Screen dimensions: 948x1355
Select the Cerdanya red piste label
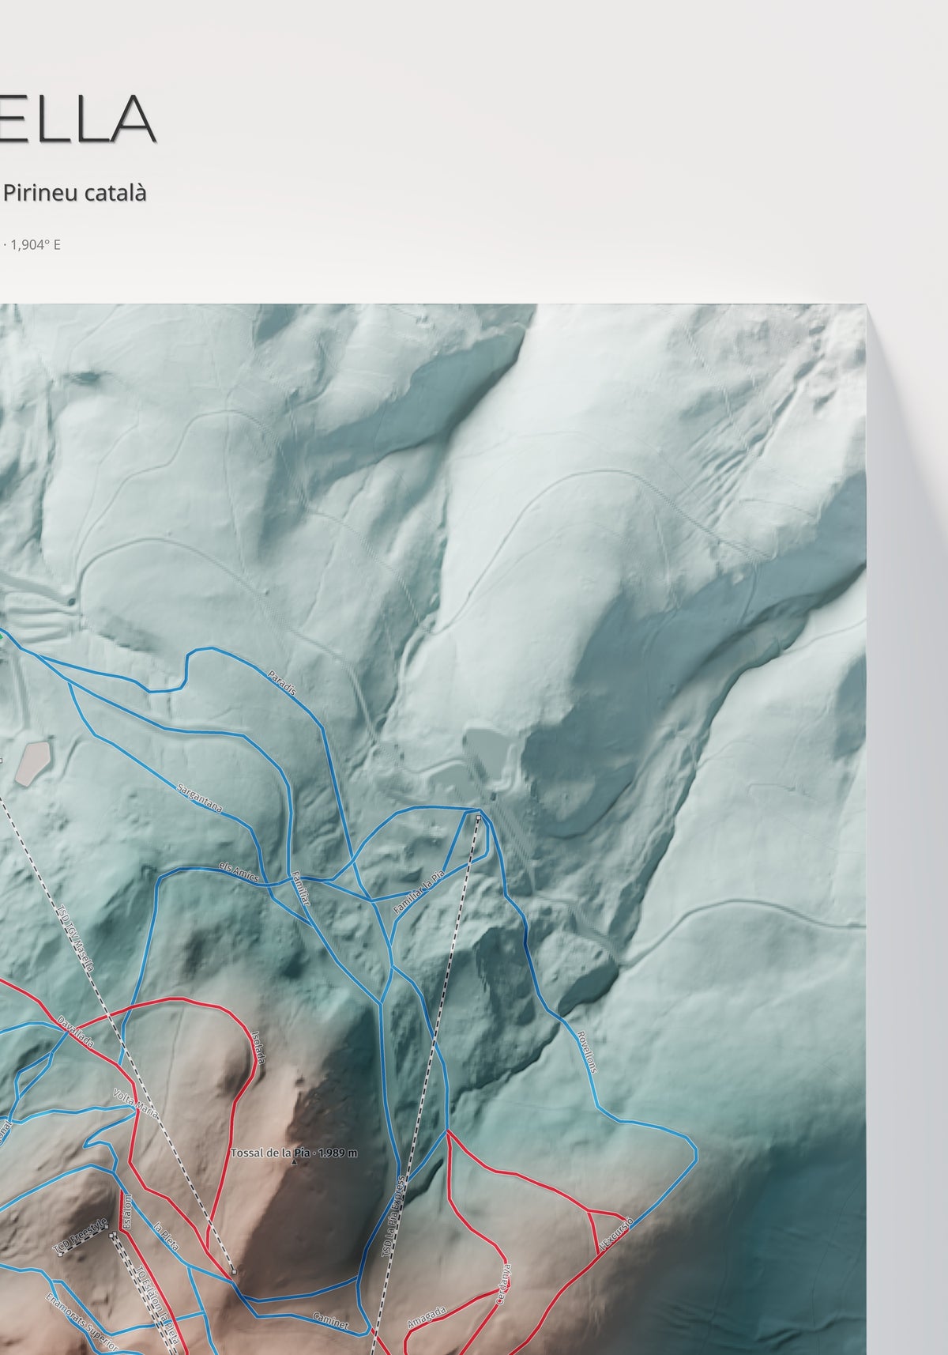[502, 1285]
